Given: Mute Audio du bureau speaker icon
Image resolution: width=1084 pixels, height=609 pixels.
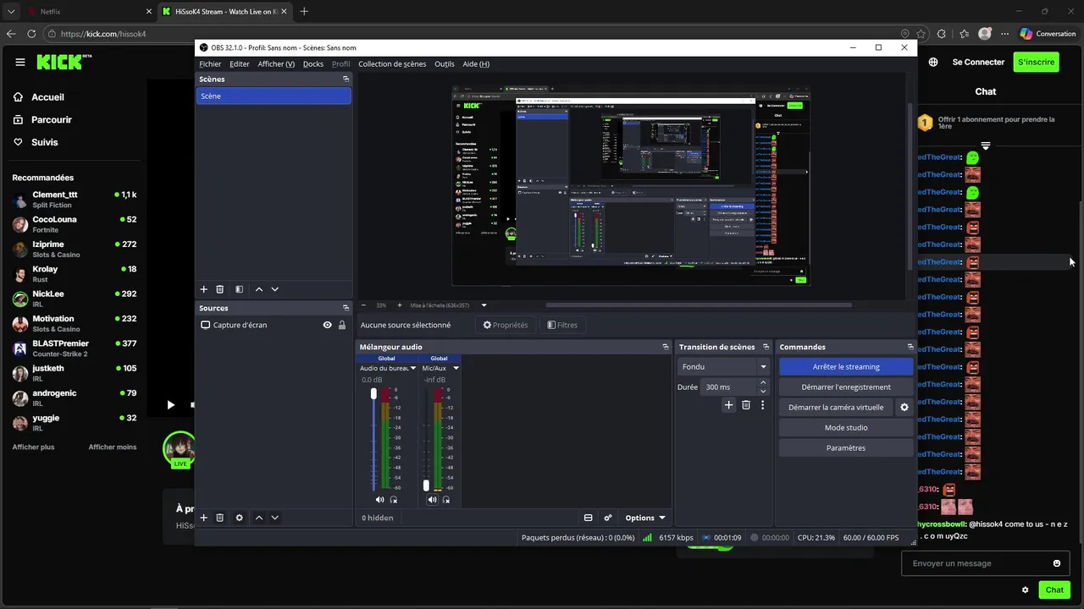Looking at the screenshot, I should pos(379,500).
